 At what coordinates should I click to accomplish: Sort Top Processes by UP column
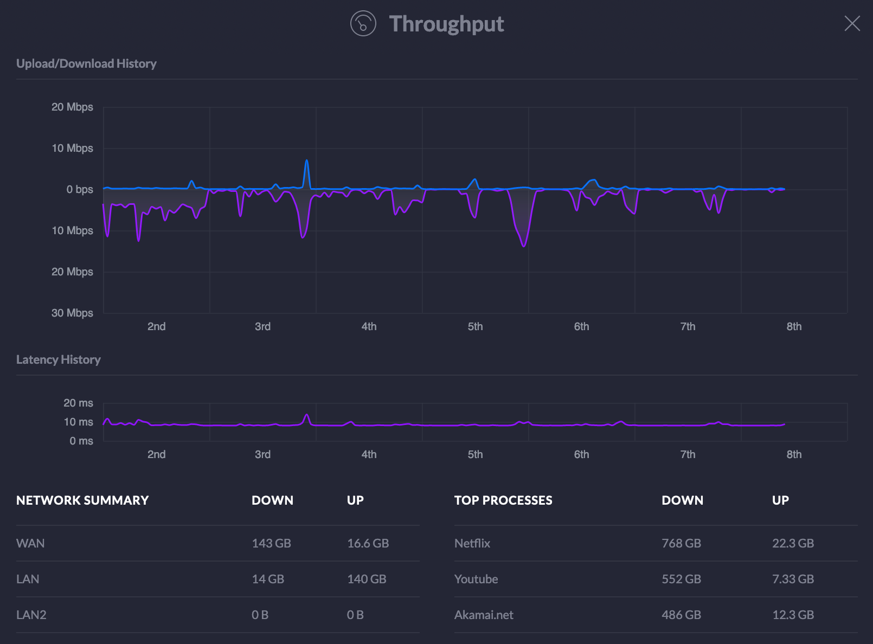pos(781,500)
